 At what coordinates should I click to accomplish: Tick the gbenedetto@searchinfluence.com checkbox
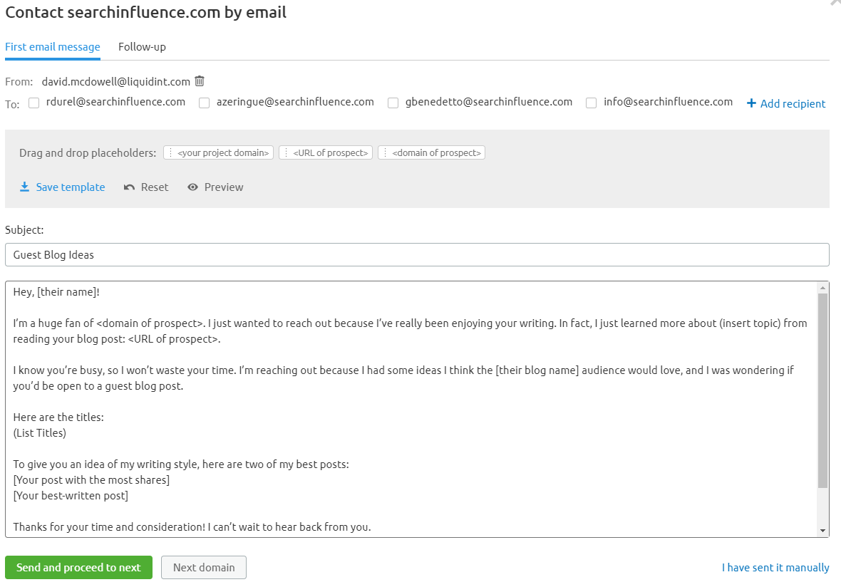pyautogui.click(x=393, y=103)
